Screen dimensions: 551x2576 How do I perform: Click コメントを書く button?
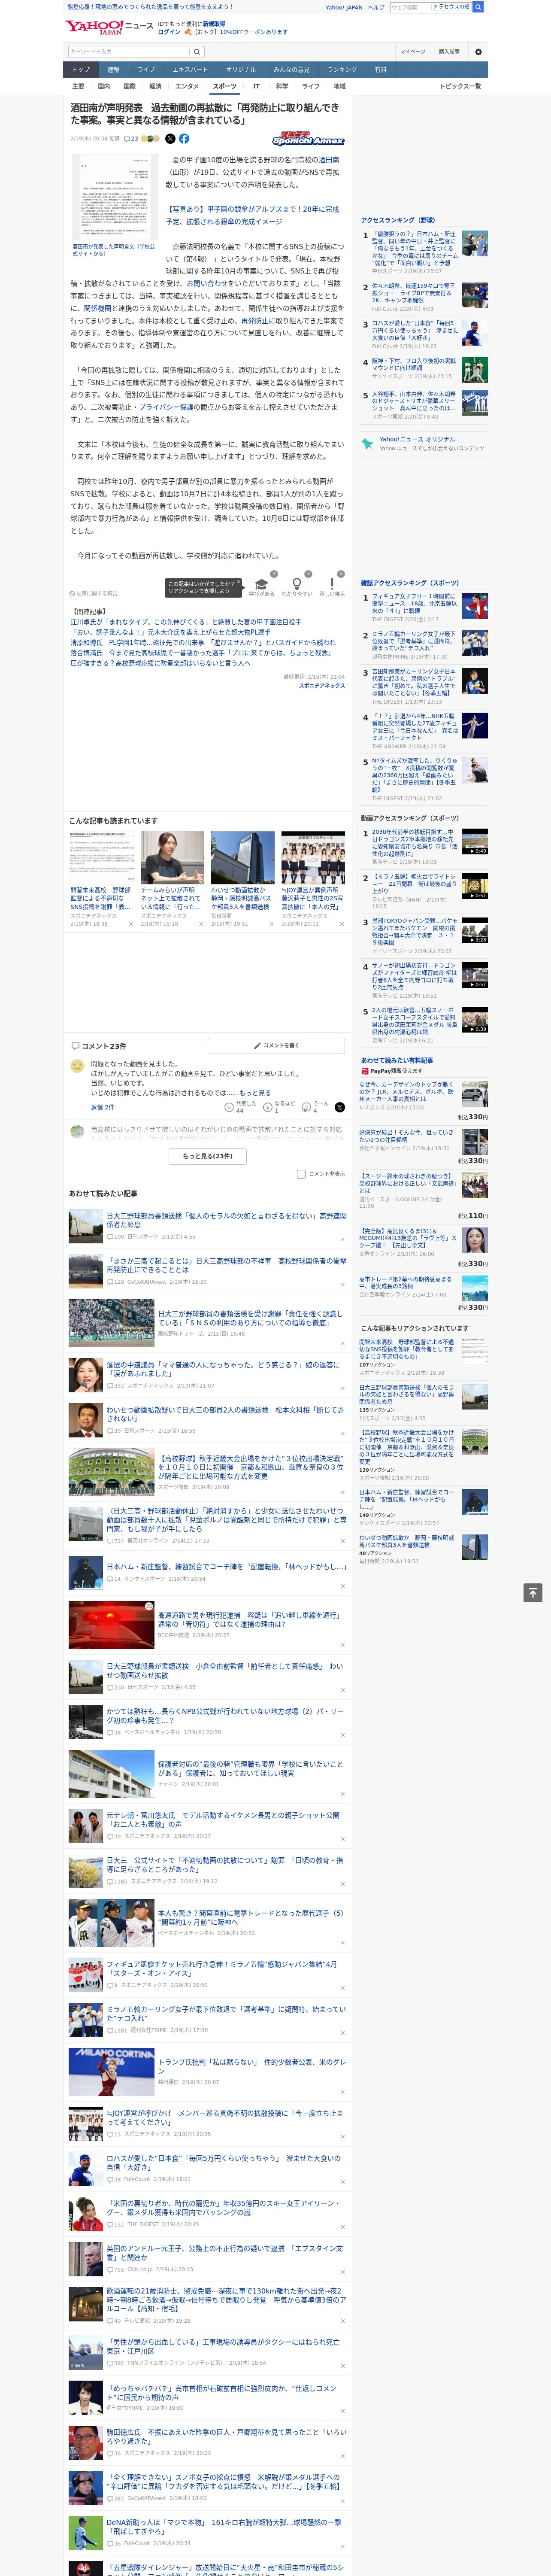click(x=276, y=1046)
